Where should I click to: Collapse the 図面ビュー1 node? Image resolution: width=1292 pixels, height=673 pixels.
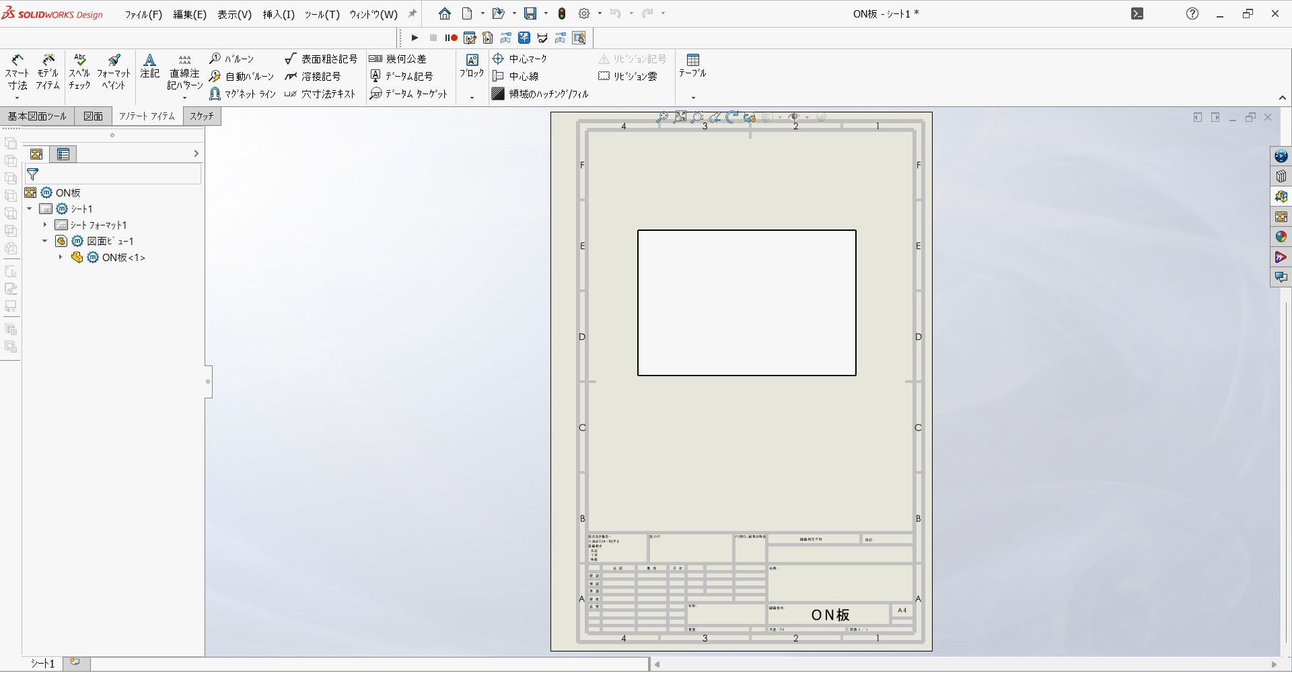click(x=45, y=241)
